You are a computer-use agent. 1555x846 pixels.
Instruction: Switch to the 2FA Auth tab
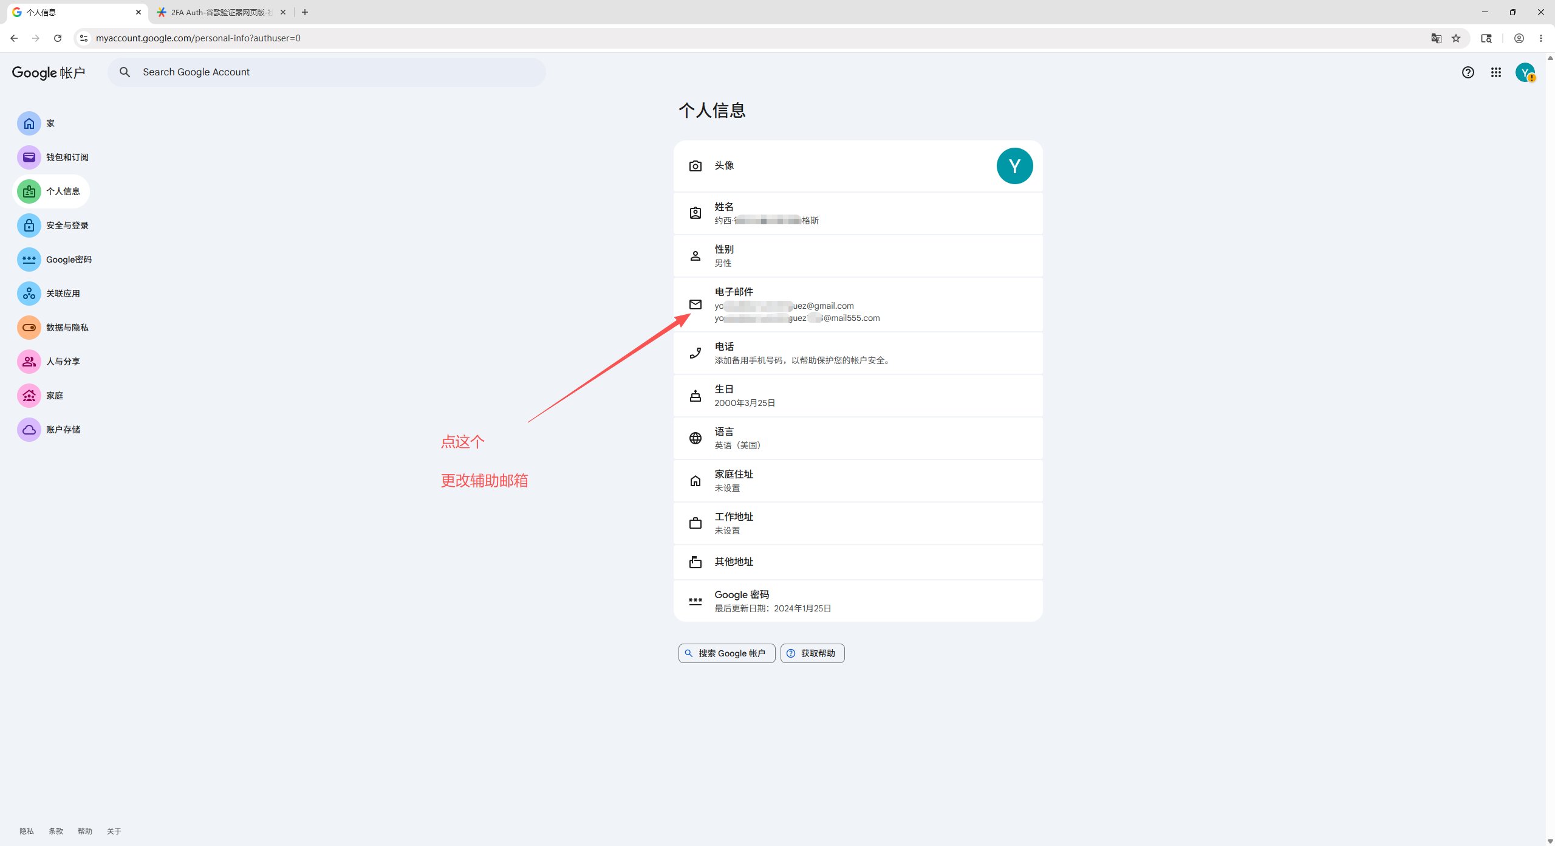tap(221, 12)
